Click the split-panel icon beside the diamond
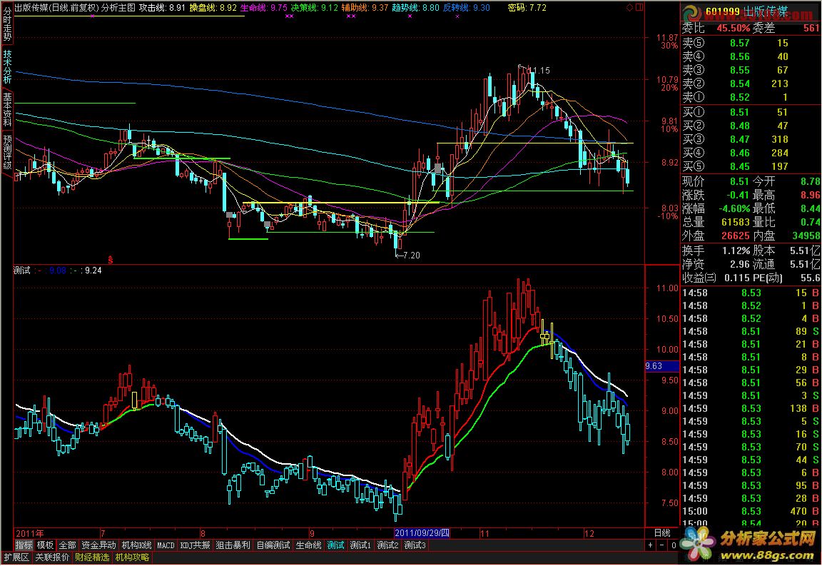The width and height of the screenshot is (822, 566). pos(639,8)
